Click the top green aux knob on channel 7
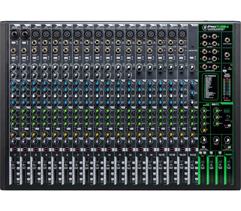This screenshot has width=241, height=211. (x=76, y=111)
